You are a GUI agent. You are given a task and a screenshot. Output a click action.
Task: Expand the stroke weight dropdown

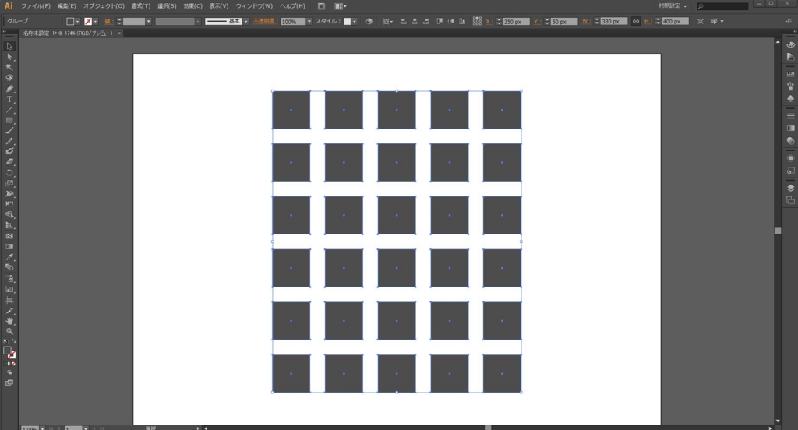tap(149, 21)
